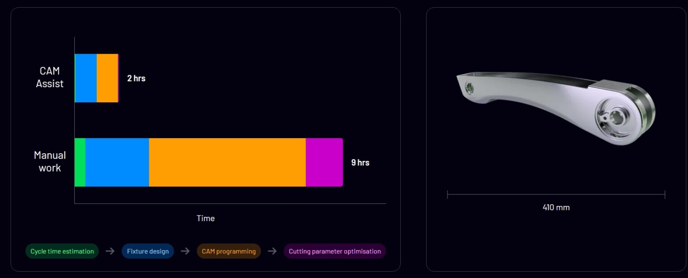Select the blue segment of Manual work bar
The height and width of the screenshot is (278, 688).
pyautogui.click(x=117, y=162)
